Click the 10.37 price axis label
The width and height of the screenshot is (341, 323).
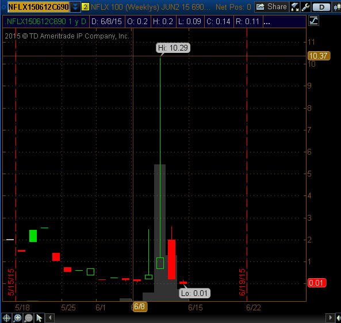click(x=319, y=56)
